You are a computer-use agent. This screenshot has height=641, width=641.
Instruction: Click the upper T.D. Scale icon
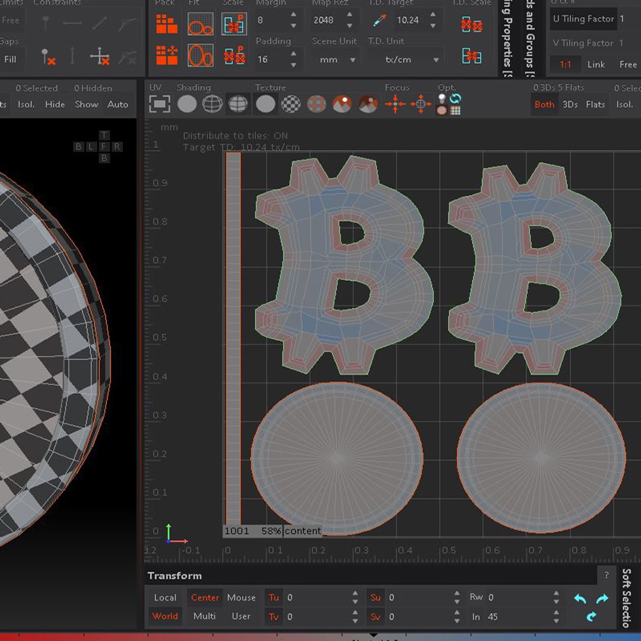[471, 24]
